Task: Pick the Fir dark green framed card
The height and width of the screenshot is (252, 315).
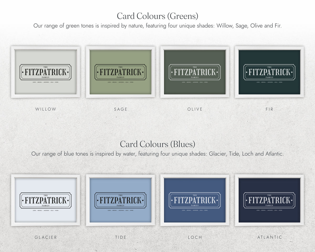Action: point(269,72)
